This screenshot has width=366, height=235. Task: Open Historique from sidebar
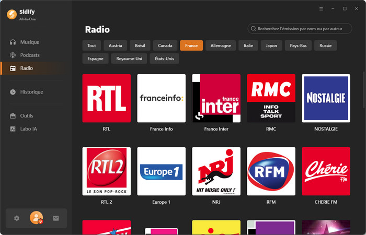(31, 92)
